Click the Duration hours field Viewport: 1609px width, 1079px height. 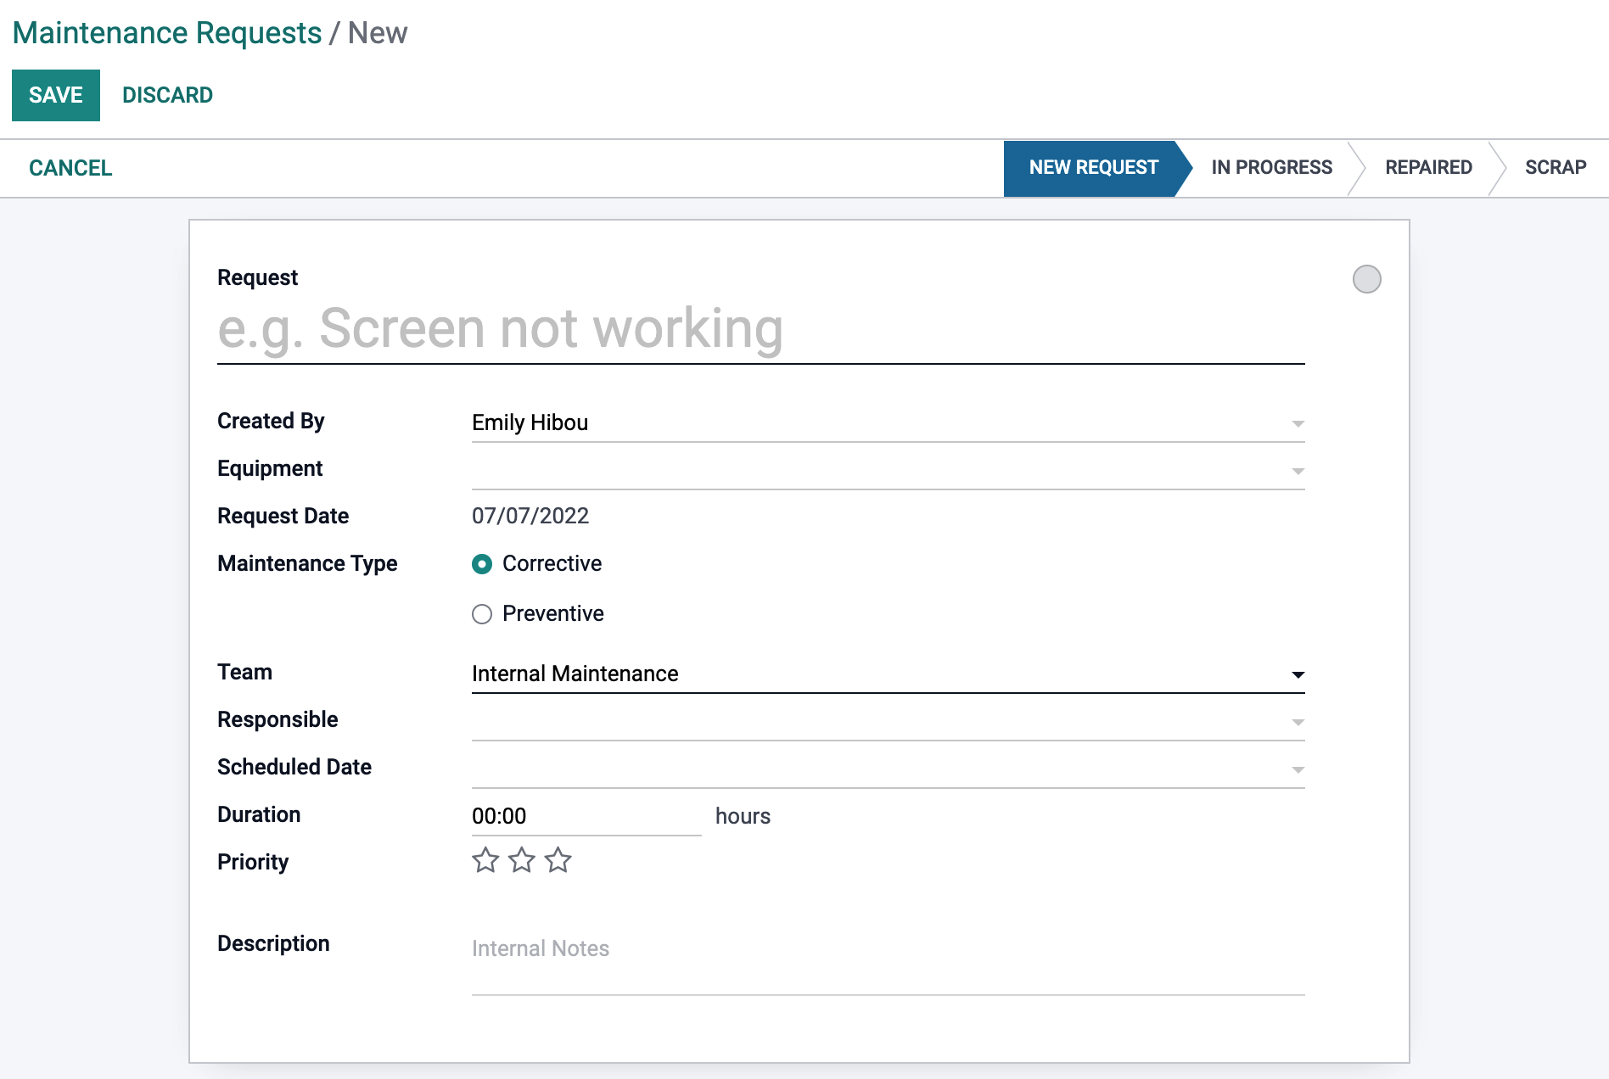click(x=586, y=816)
